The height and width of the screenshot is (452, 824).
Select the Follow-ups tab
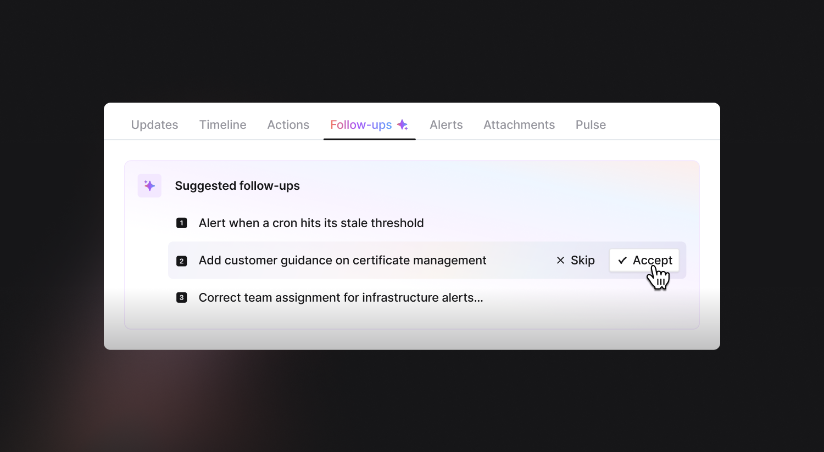coord(369,125)
